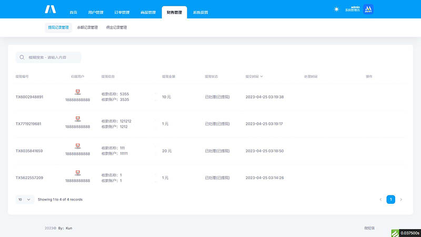Screen dimensions: 421x237
Task: Click user avatar in row TX5622557209
Action: coord(77,173)
